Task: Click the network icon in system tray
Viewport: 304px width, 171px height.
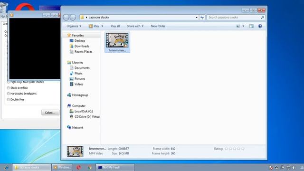Action: [288, 168]
